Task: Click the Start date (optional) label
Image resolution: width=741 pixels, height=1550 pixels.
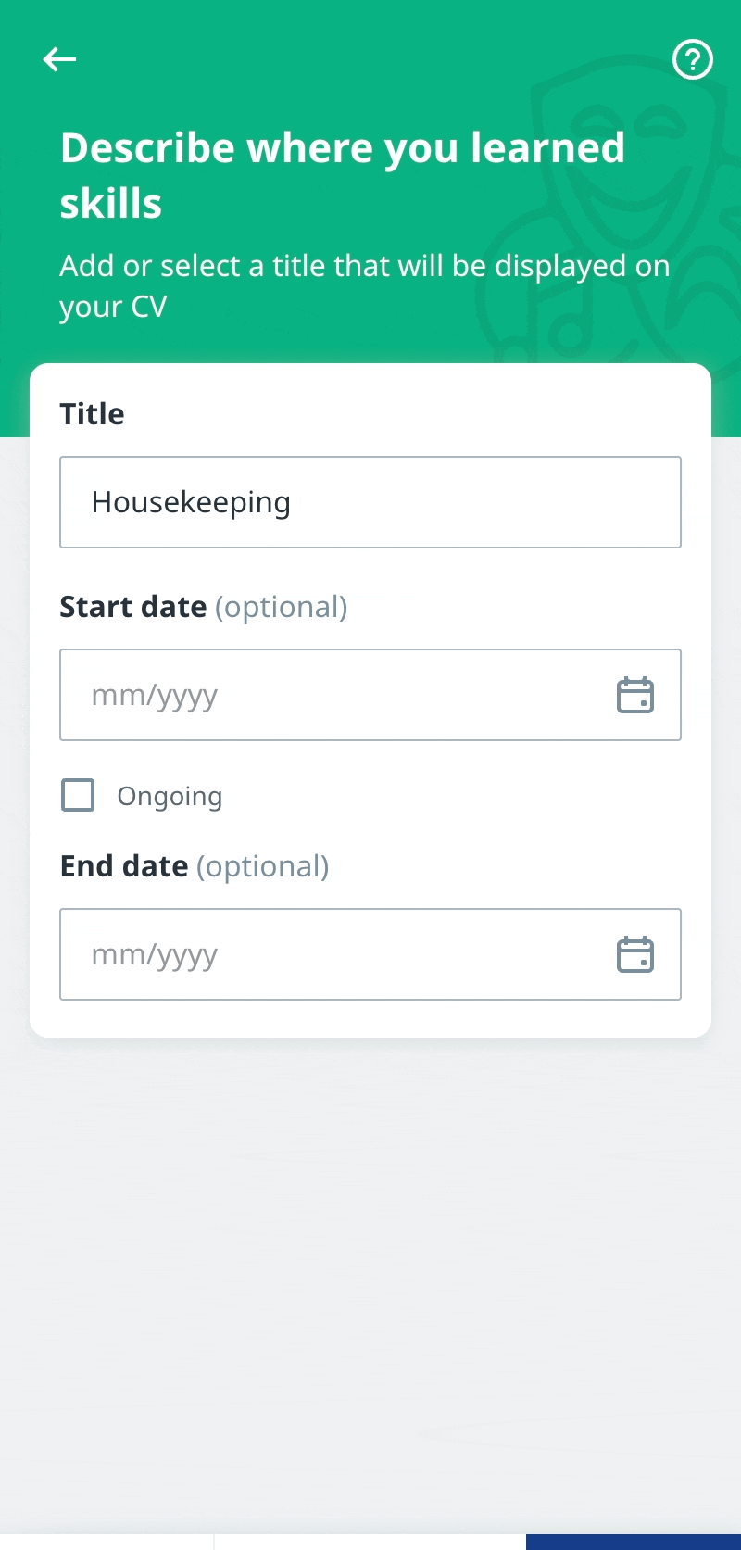Action: tap(204, 607)
